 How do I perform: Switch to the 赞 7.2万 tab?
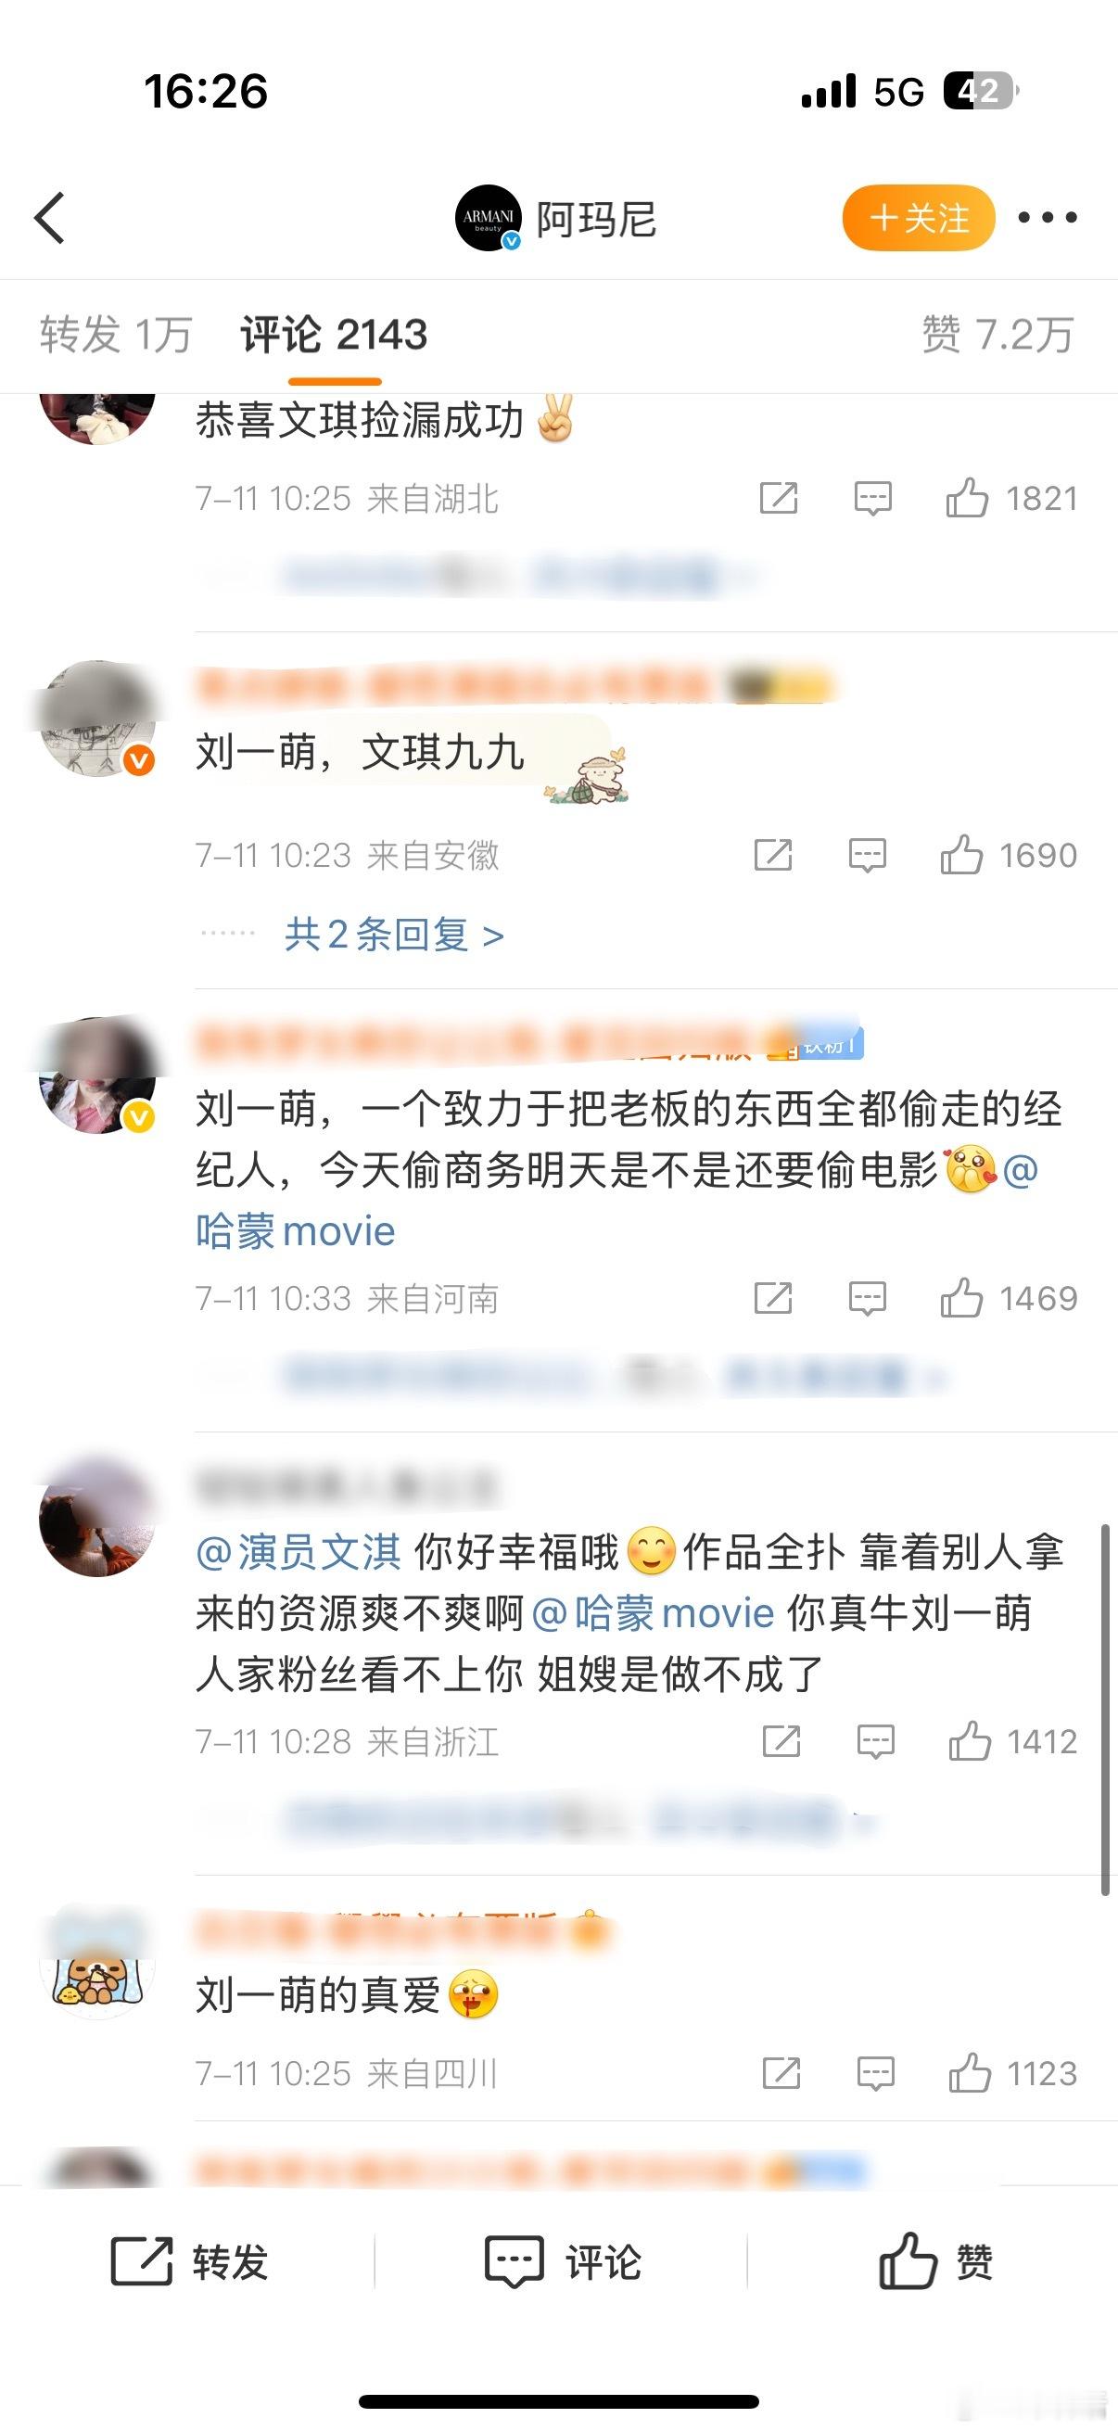tap(998, 334)
